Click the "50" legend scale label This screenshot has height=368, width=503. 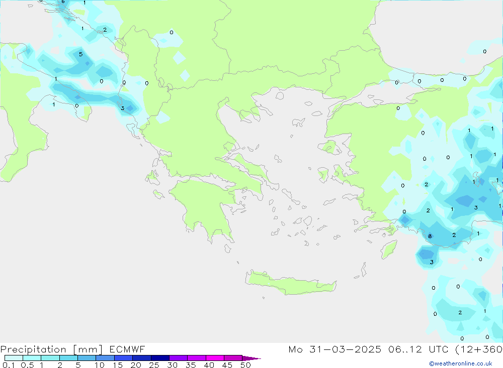click(x=246, y=365)
